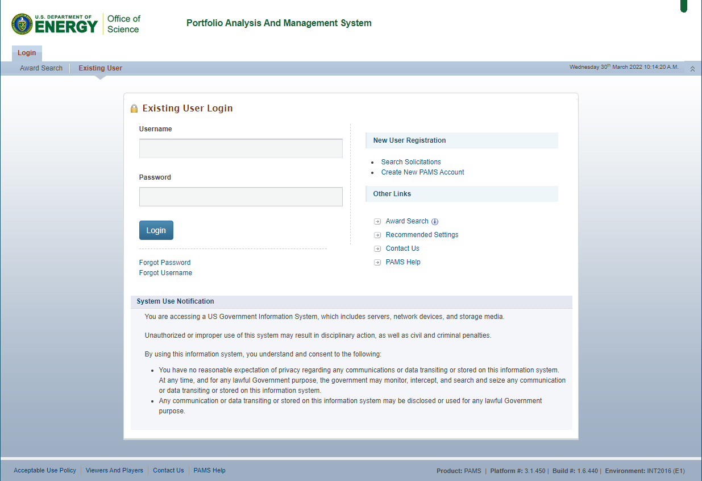Click the blue Login button
Viewport: 702px width, 481px height.
pos(156,230)
